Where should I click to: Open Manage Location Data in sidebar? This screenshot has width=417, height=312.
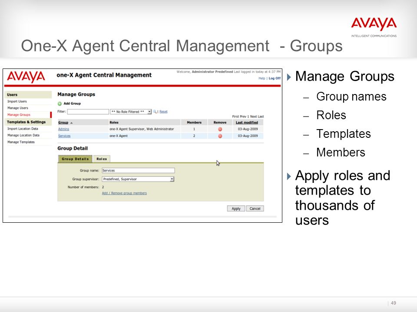pos(23,135)
